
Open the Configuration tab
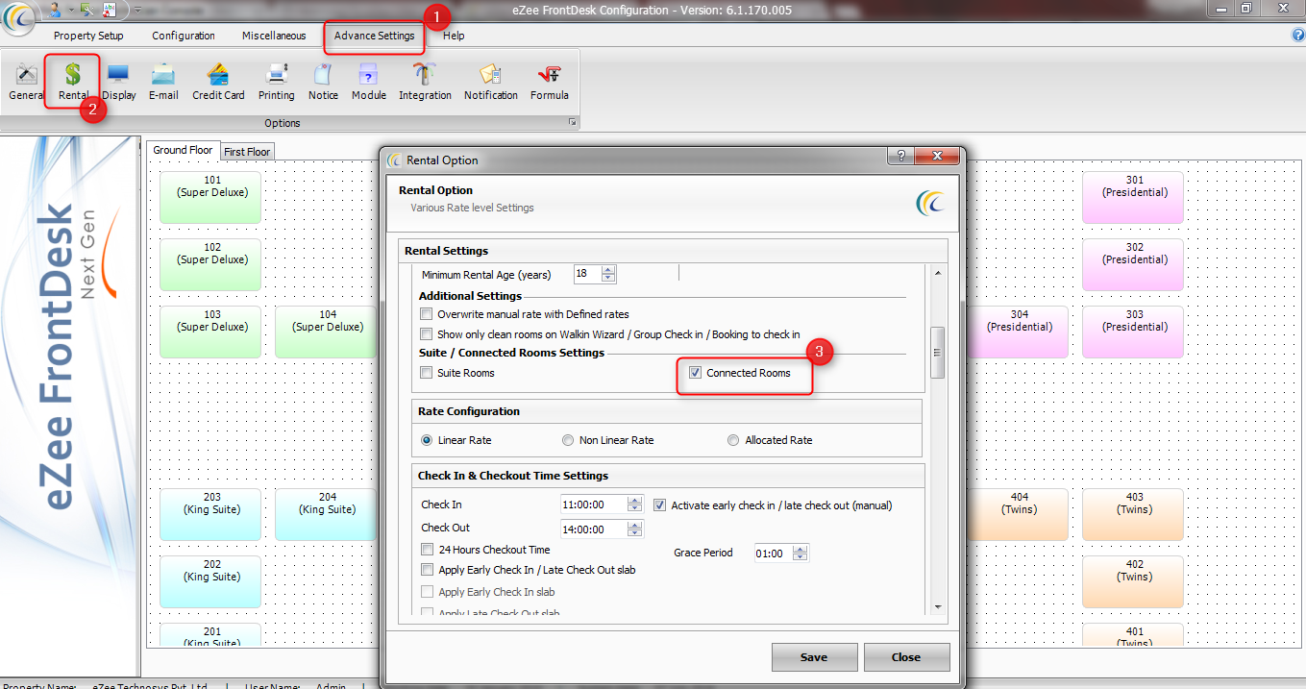(x=184, y=36)
